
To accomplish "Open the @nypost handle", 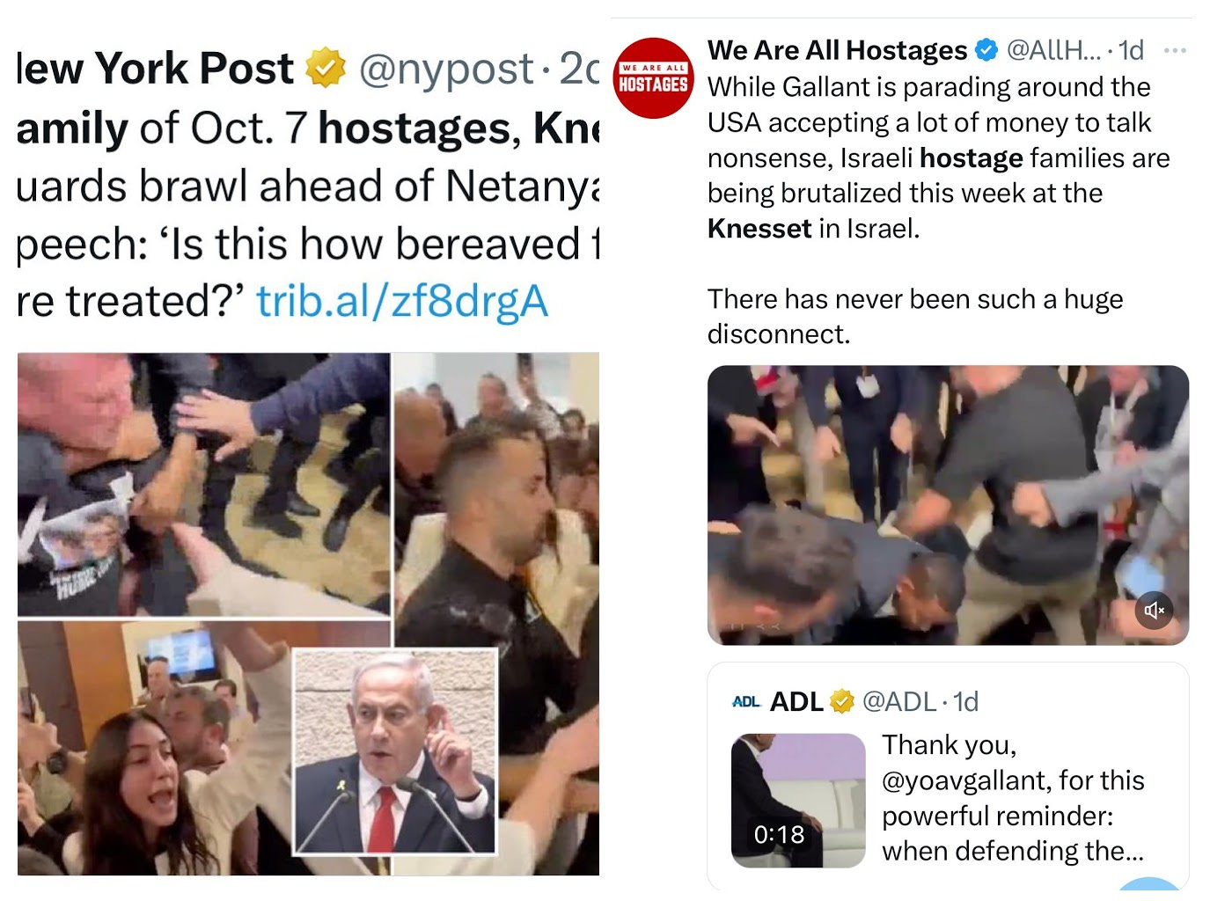I will [x=446, y=69].
